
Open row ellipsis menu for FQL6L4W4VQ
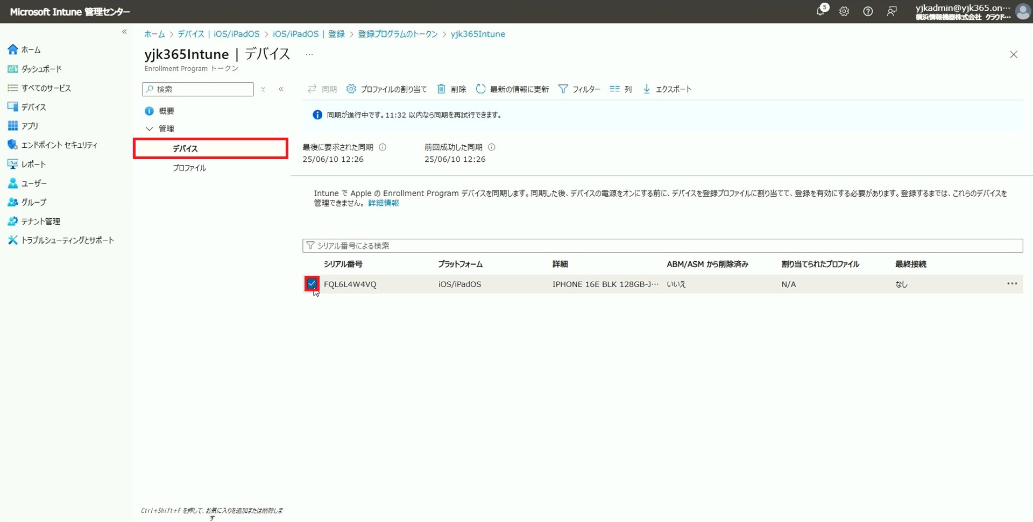[x=1012, y=284]
